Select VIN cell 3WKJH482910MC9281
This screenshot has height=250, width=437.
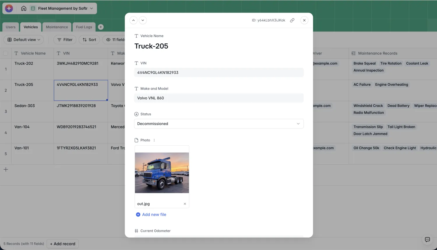click(x=81, y=69)
